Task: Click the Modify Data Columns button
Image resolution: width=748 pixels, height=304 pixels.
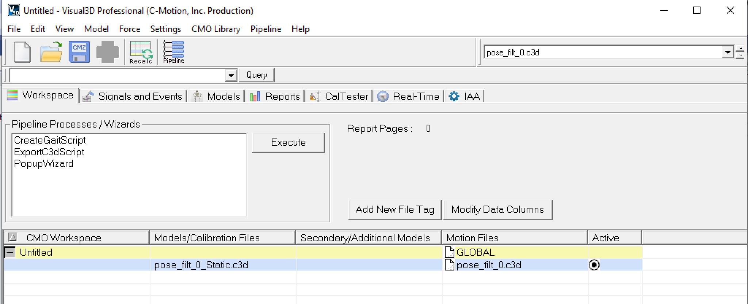Action: point(497,210)
